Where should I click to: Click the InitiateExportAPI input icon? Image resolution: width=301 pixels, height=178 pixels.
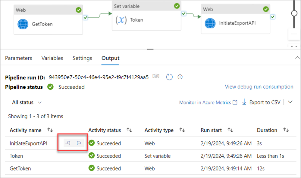(x=68, y=143)
